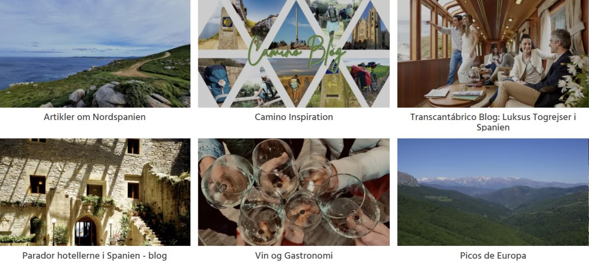The height and width of the screenshot is (266, 589).
Task: Click the white flowers in train photo corner
Action: pos(575,78)
